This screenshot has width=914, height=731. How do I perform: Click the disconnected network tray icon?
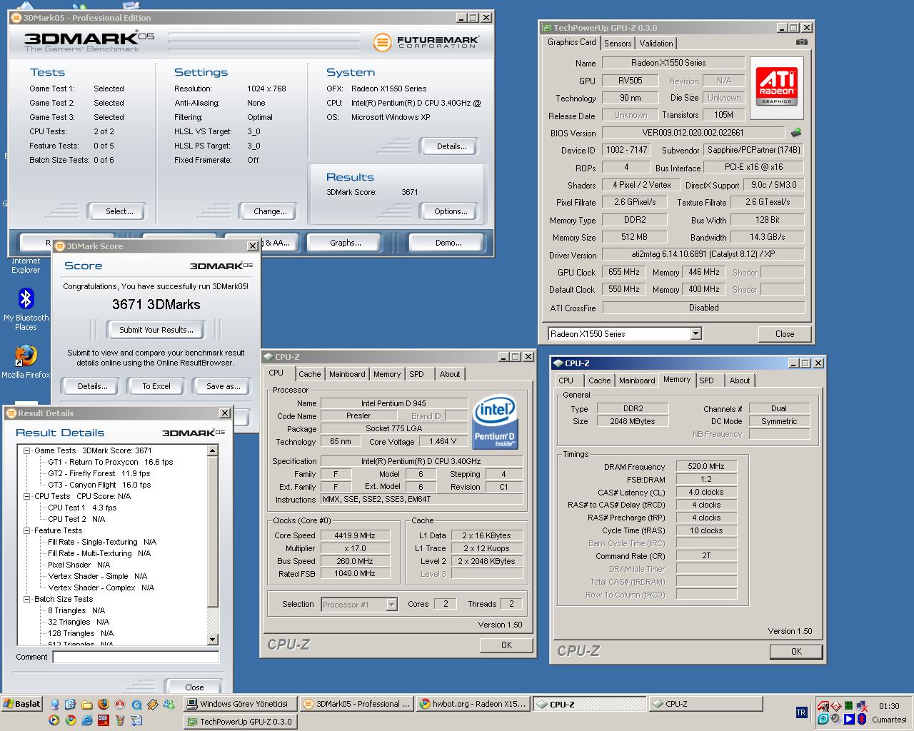862,706
